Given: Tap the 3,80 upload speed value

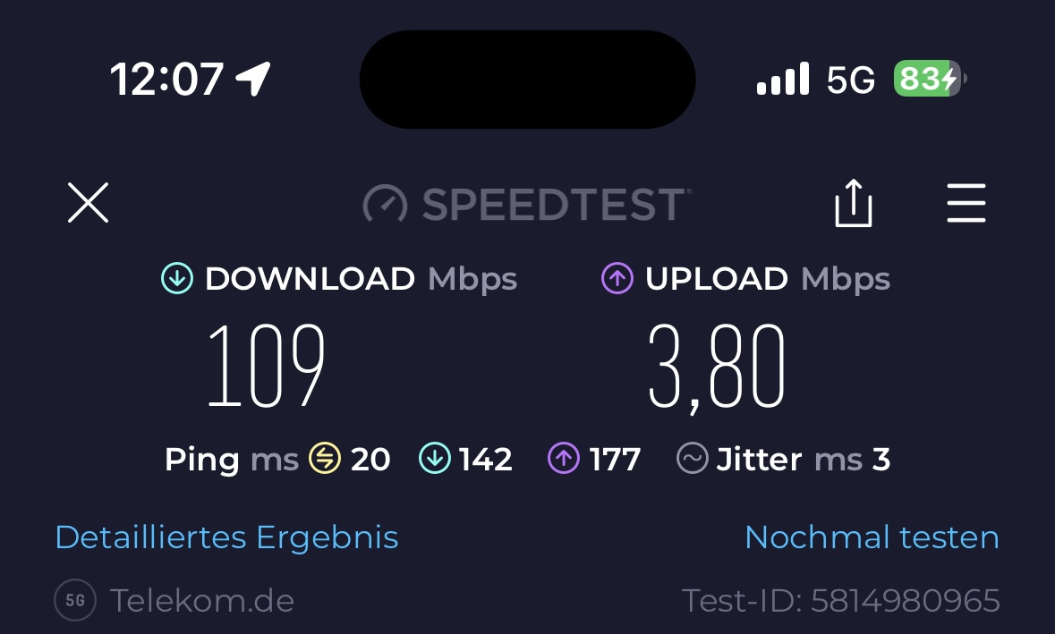Looking at the screenshot, I should (716, 368).
